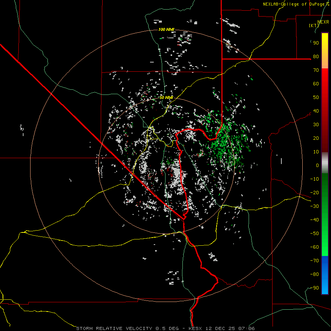Click the positive 30 scale value
The width and height of the screenshot is (331, 331).
tap(316, 125)
